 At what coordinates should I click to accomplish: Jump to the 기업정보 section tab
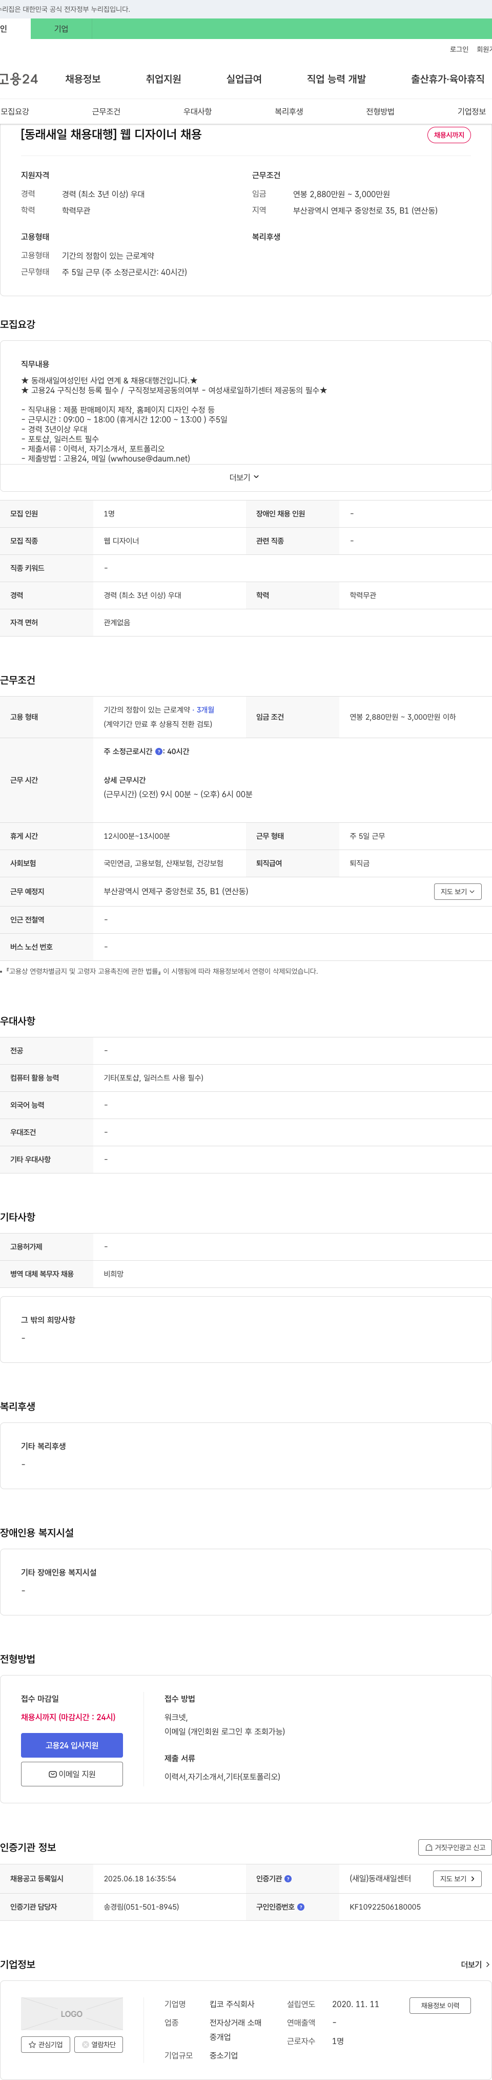(472, 111)
